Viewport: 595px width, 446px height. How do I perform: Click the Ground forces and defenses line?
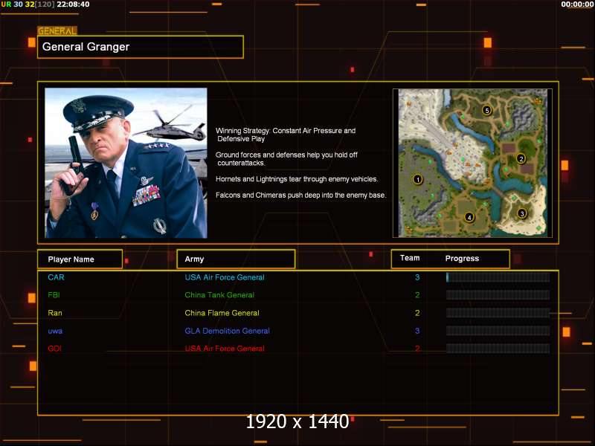tap(286, 159)
